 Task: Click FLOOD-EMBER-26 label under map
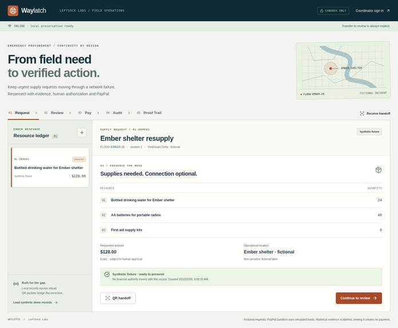pyautogui.click(x=314, y=94)
